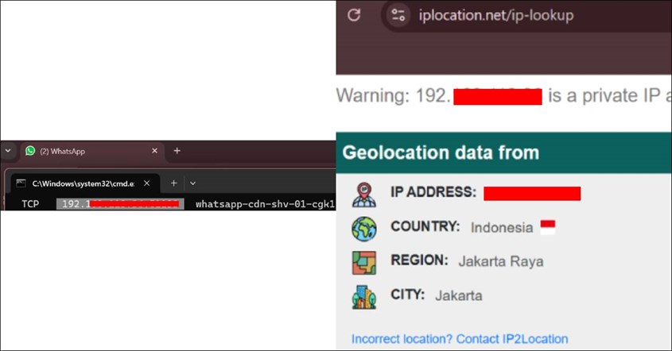Select the highlighted 192.1 local address

[x=120, y=204]
